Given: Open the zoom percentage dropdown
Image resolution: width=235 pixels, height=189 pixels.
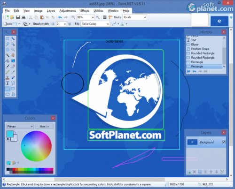Looking at the screenshot, I should pyautogui.click(x=93, y=17).
